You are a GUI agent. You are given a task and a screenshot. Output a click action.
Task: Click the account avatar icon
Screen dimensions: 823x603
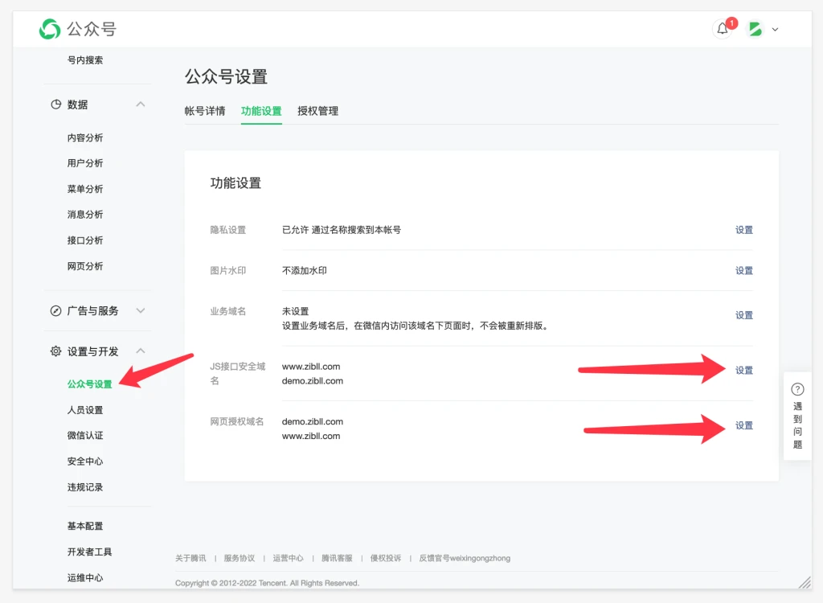coord(755,29)
